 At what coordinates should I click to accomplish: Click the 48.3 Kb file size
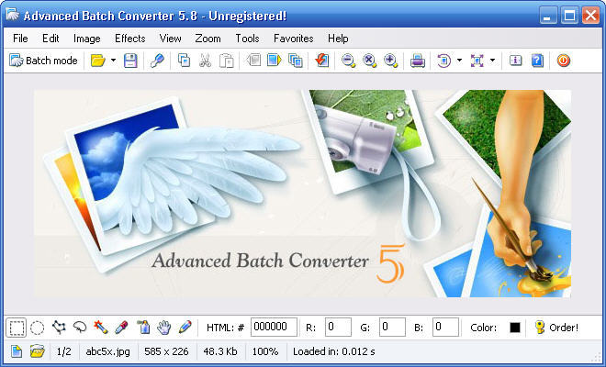(x=220, y=351)
